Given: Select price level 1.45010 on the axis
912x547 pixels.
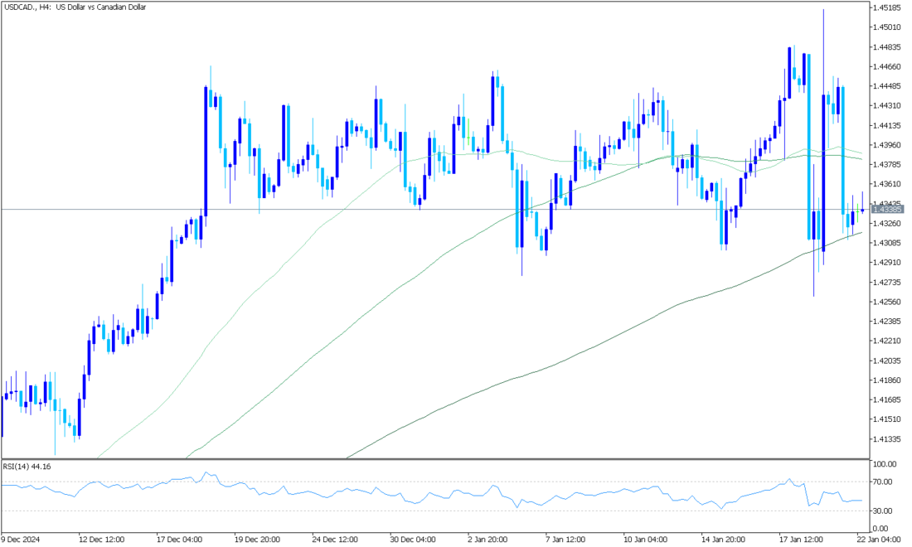Looking at the screenshot, I should pos(887,27).
